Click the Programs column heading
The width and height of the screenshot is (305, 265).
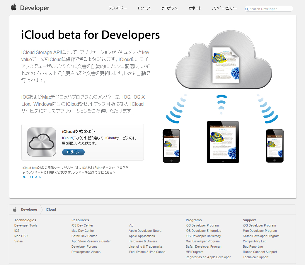pos(194,220)
